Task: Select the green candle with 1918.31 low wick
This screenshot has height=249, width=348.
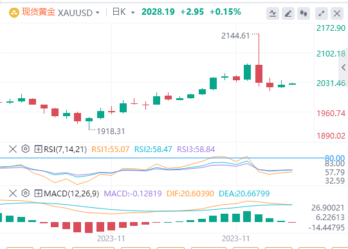Action: coord(89,120)
